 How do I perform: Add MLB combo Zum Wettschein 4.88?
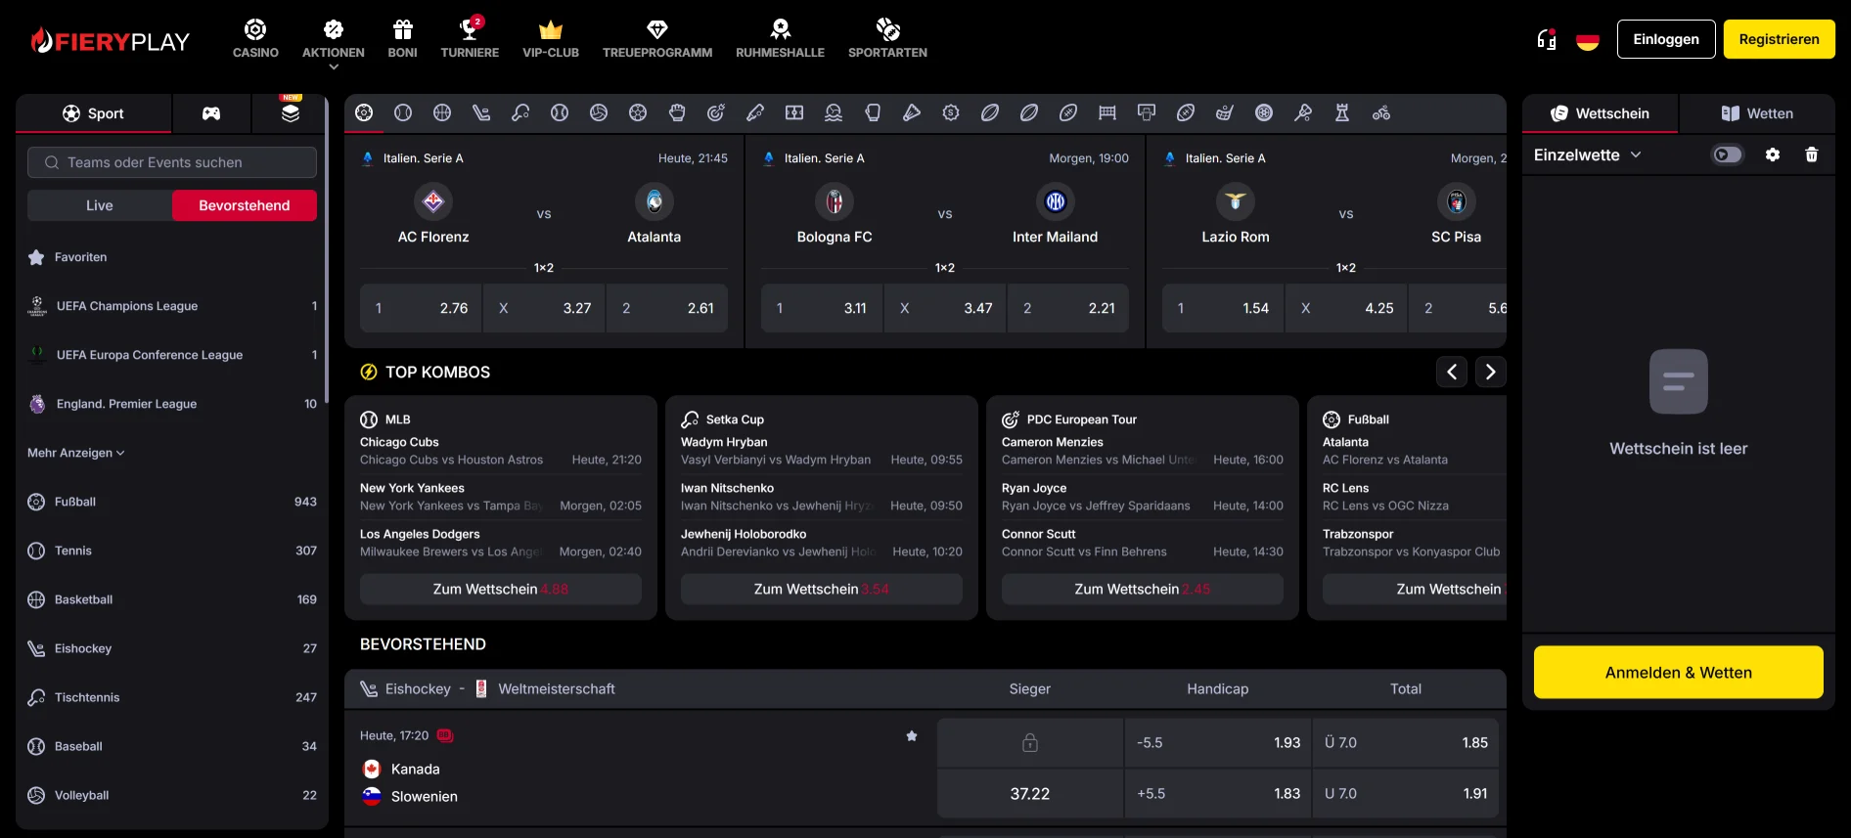pos(501,589)
